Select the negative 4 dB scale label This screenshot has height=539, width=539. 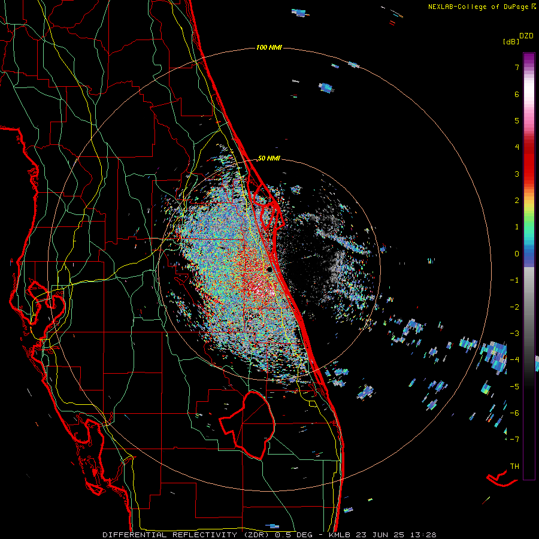(x=514, y=360)
